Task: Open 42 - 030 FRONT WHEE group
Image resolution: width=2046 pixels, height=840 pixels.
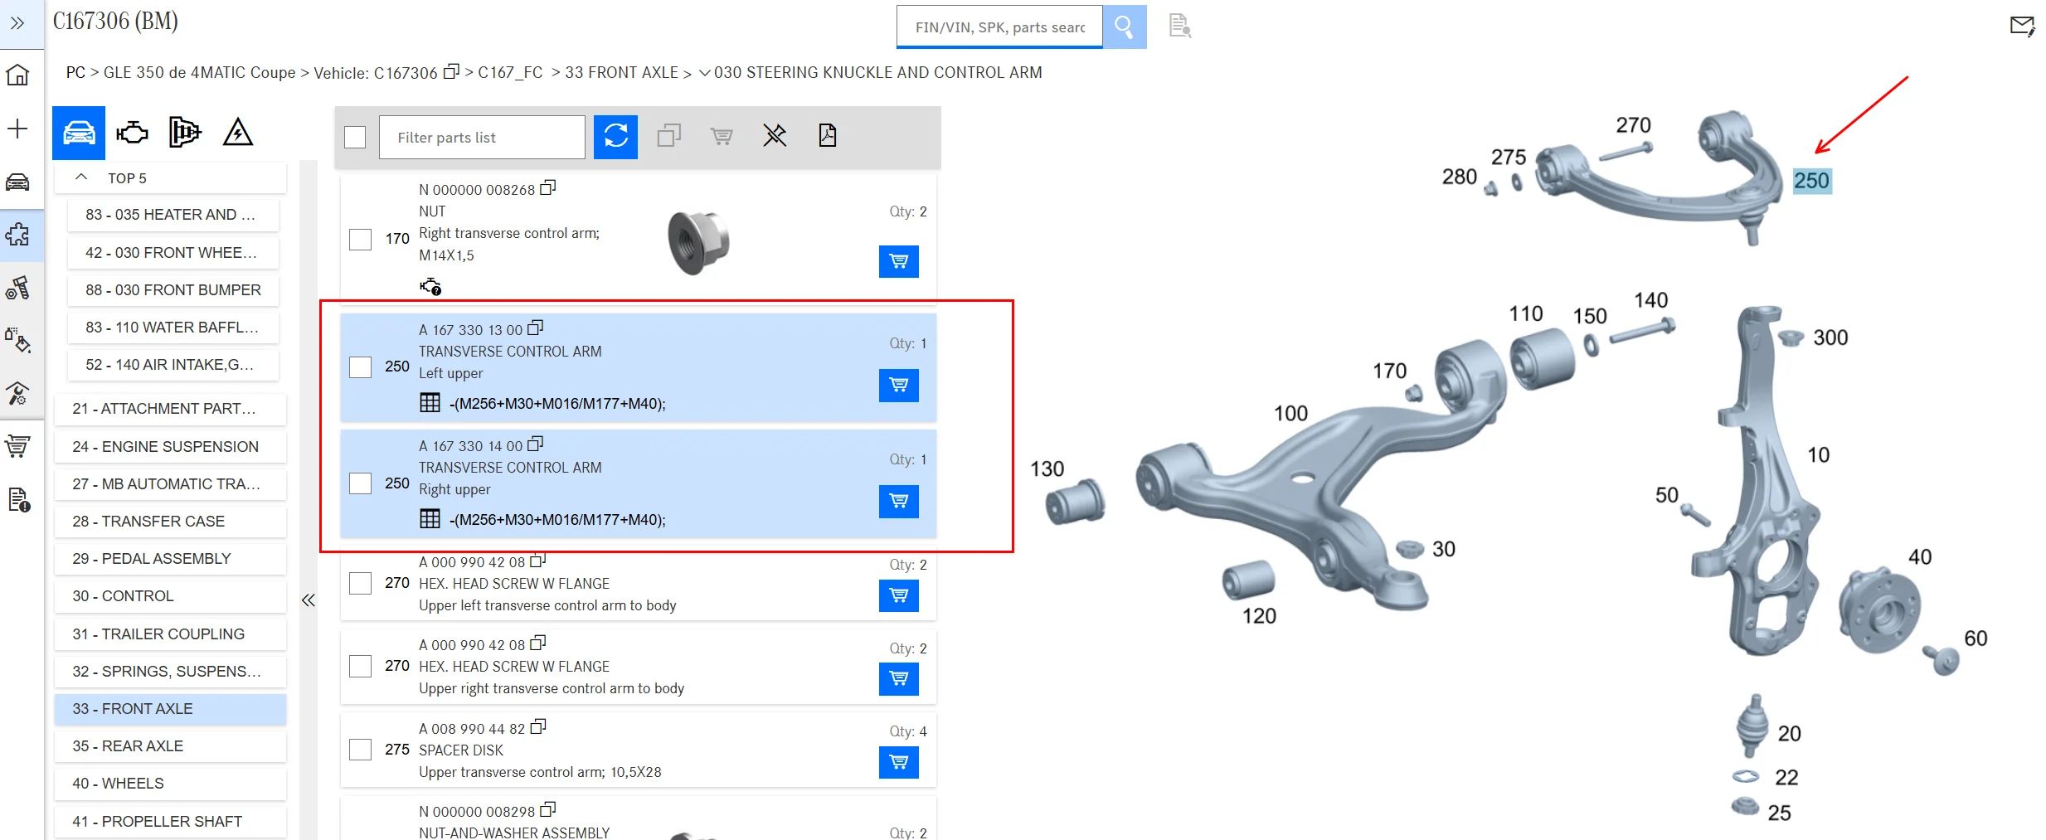Action: [173, 253]
